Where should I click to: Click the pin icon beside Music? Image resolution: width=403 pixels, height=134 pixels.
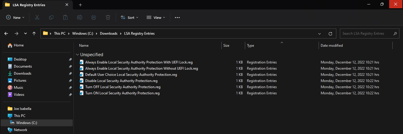(x=70, y=88)
